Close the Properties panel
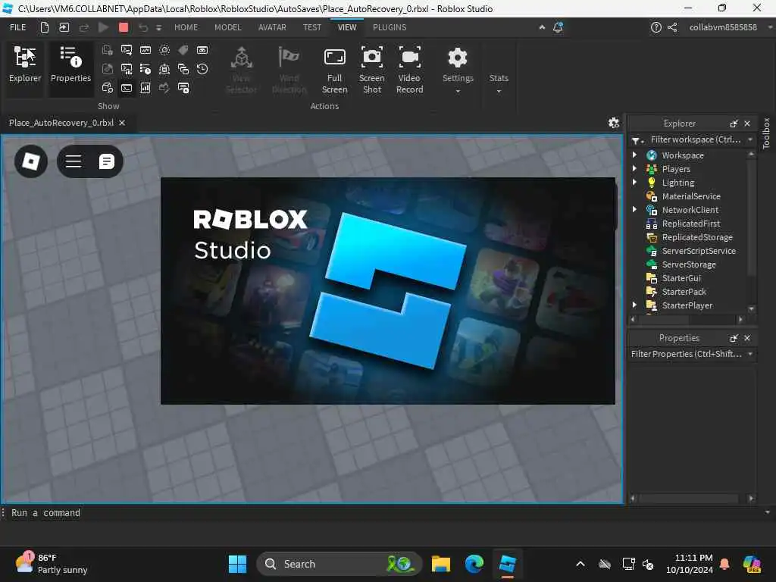Viewport: 776px width, 582px height. pos(747,338)
